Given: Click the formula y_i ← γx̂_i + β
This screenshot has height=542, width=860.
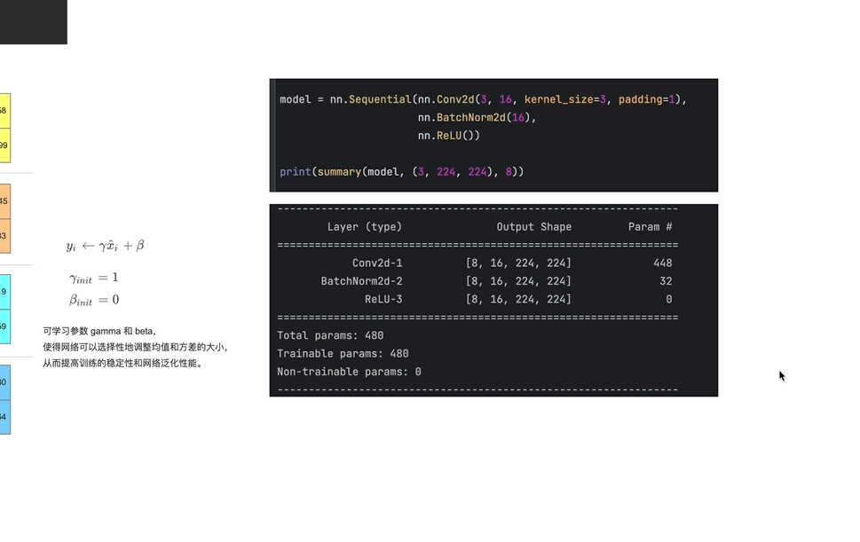Looking at the screenshot, I should pos(106,246).
